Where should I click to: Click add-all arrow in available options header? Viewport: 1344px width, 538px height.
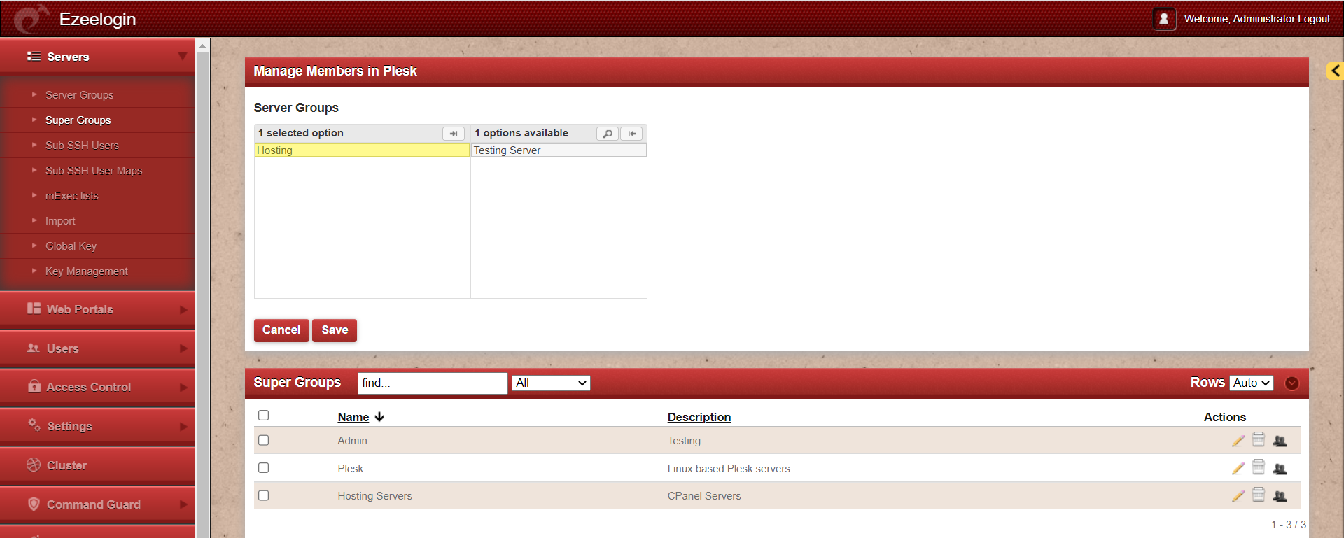click(x=631, y=134)
